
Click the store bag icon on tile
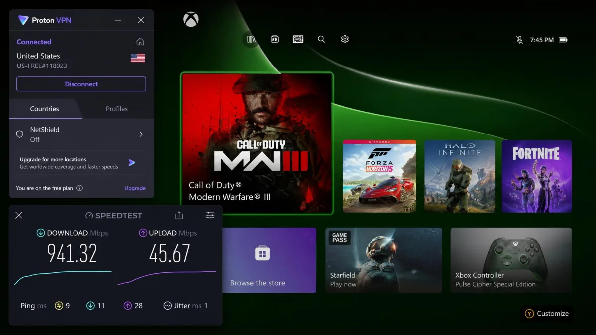click(262, 253)
